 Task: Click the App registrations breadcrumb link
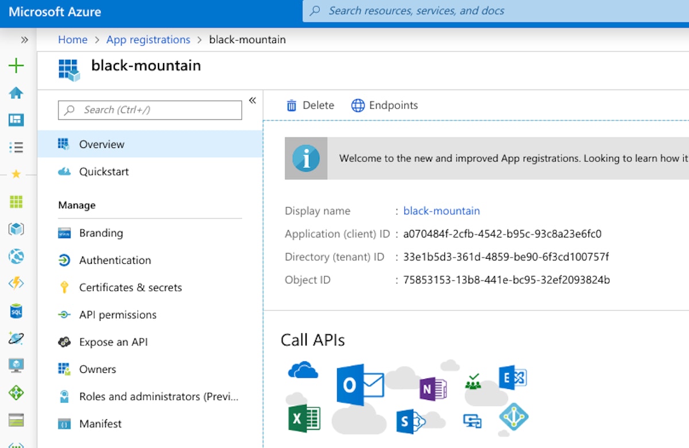[x=148, y=40]
